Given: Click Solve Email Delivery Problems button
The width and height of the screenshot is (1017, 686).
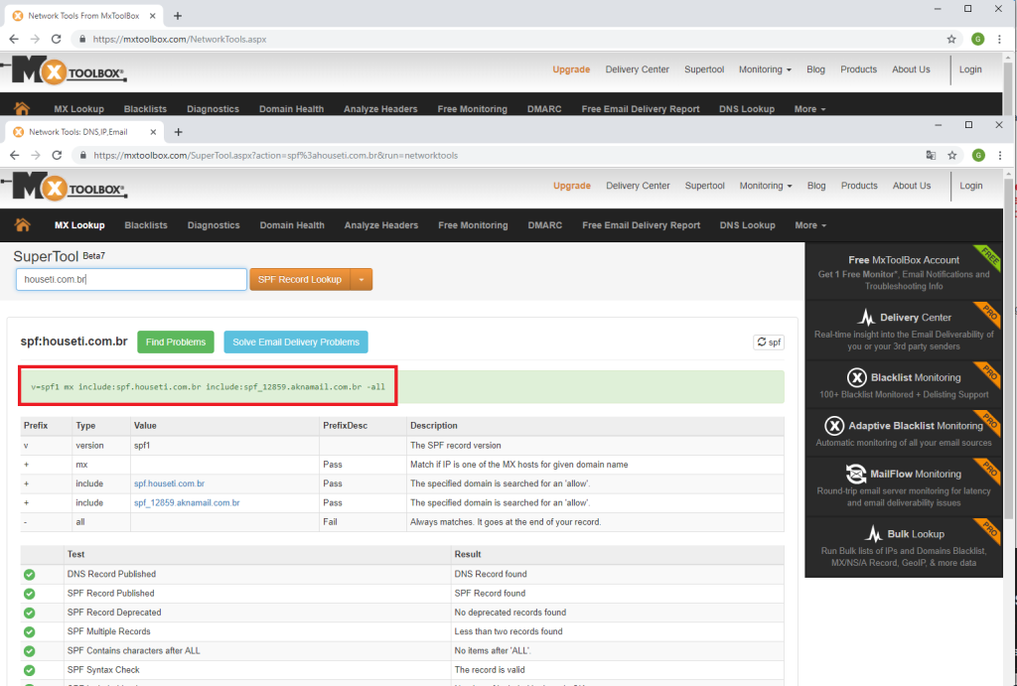Looking at the screenshot, I should [x=296, y=342].
